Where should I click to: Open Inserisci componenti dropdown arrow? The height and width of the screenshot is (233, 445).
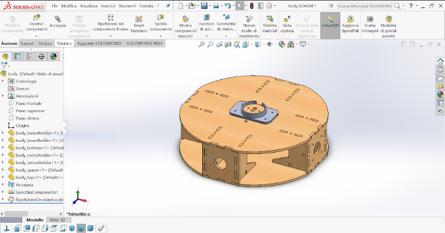pyautogui.click(x=36, y=36)
